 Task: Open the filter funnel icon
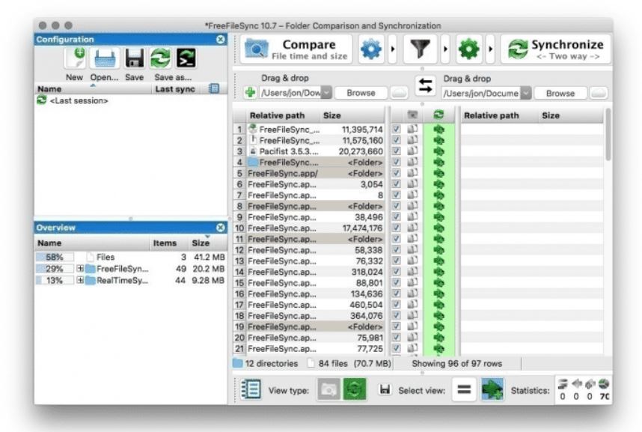tap(420, 49)
